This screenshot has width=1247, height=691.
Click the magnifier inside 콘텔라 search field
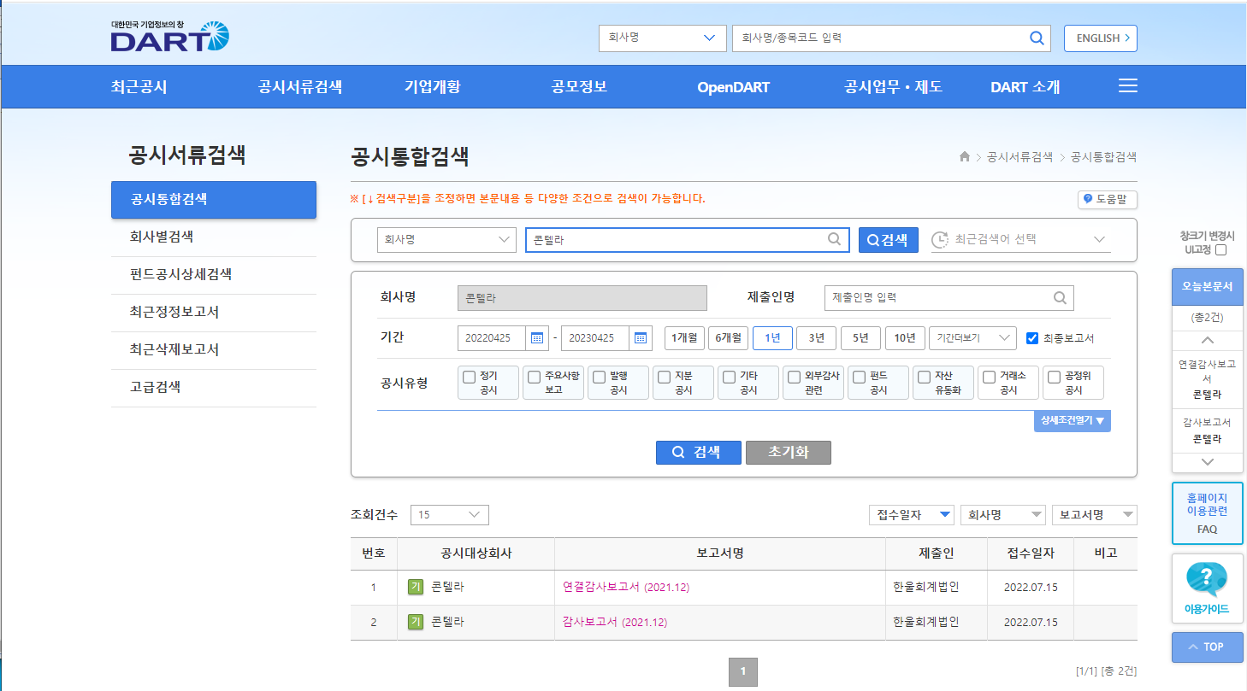[x=834, y=240]
